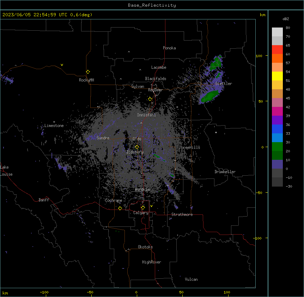Click the Lacombe city label
The image size is (304, 297).
click(159, 67)
